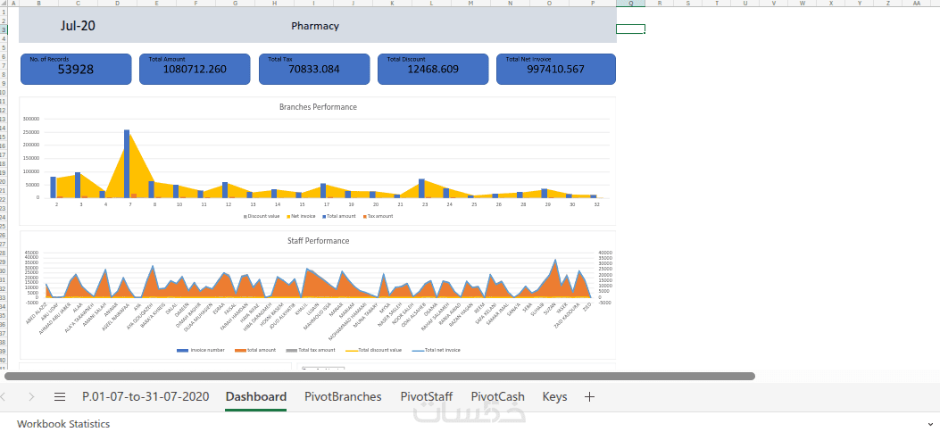
Task: Add a new sheet with plus icon
Action: [x=589, y=397]
